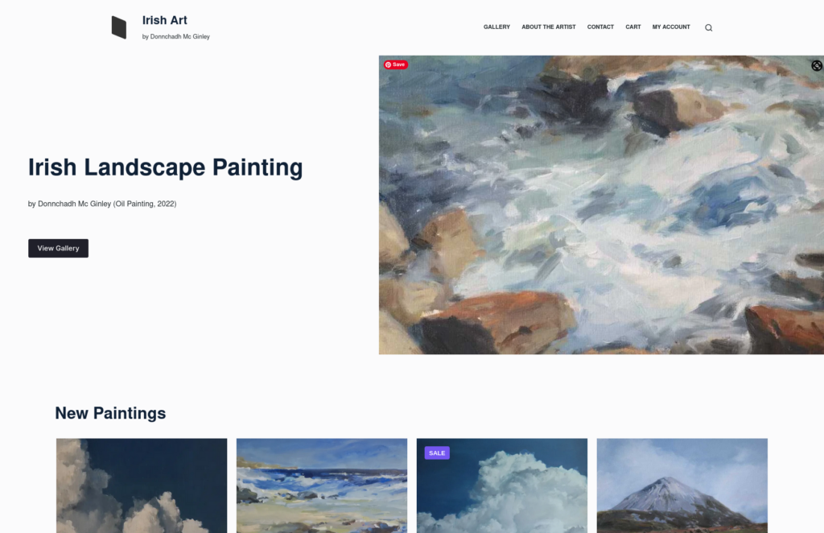Viewport: 824px width, 533px height.
Task: Go to About the Artist page
Action: pos(548,27)
